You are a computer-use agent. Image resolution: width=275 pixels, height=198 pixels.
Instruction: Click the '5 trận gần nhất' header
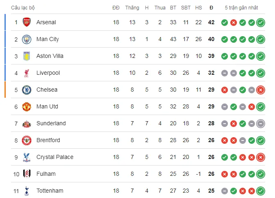(242, 8)
